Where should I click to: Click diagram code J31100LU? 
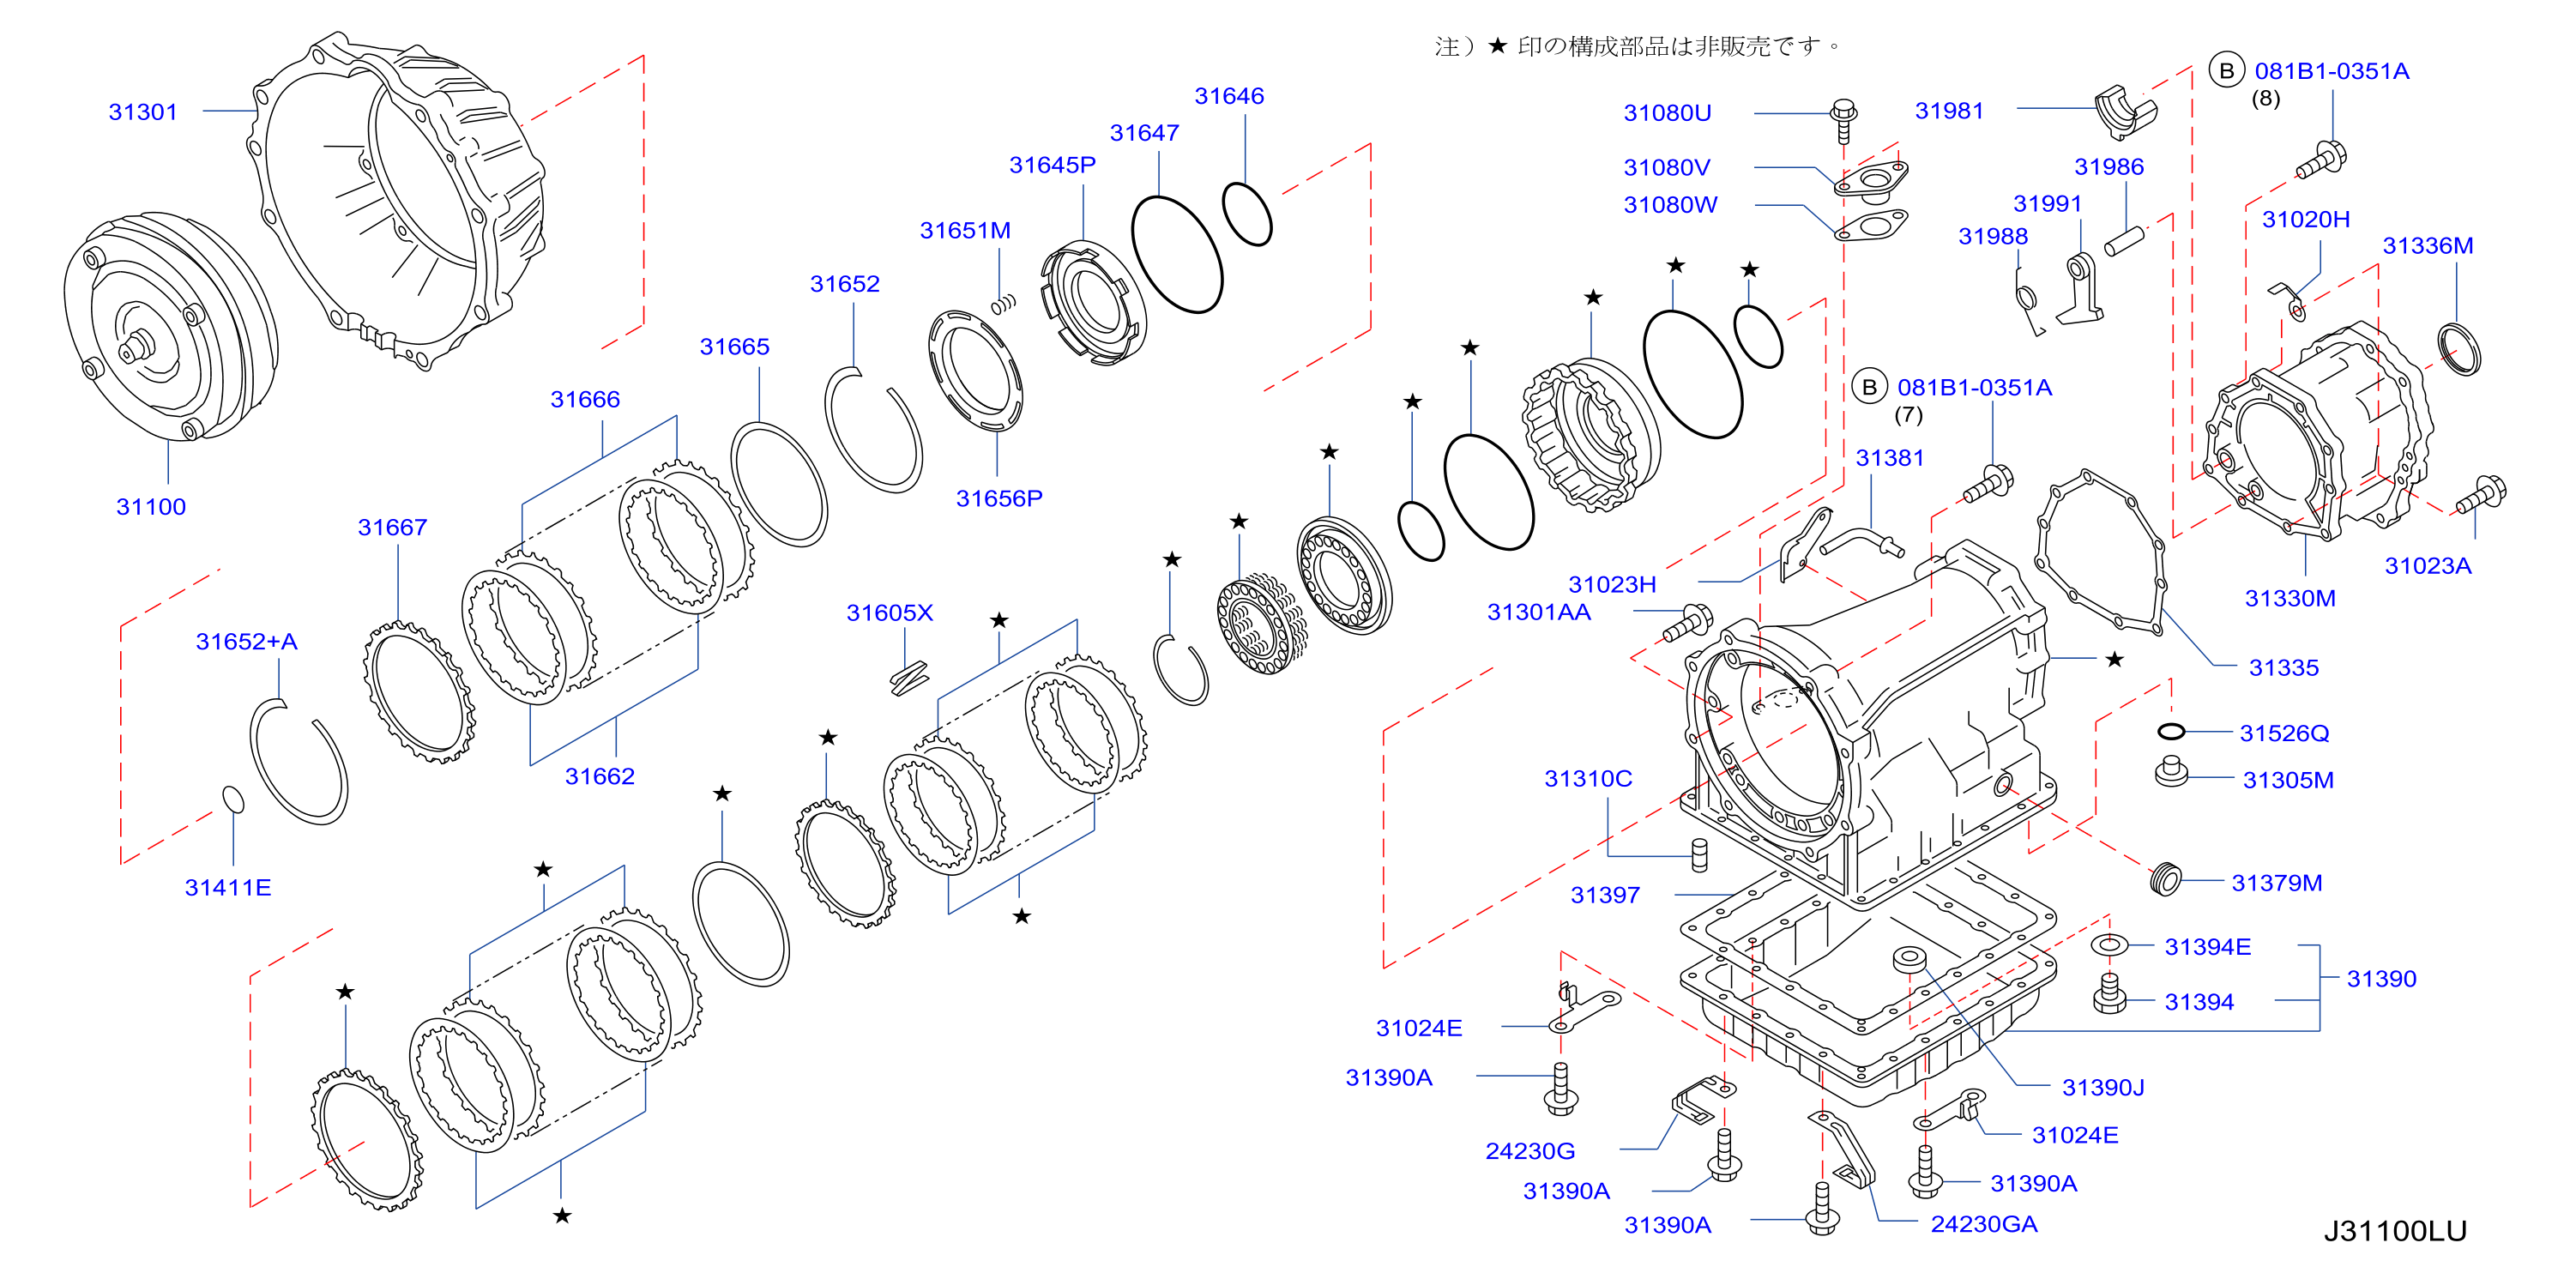tap(2394, 1231)
